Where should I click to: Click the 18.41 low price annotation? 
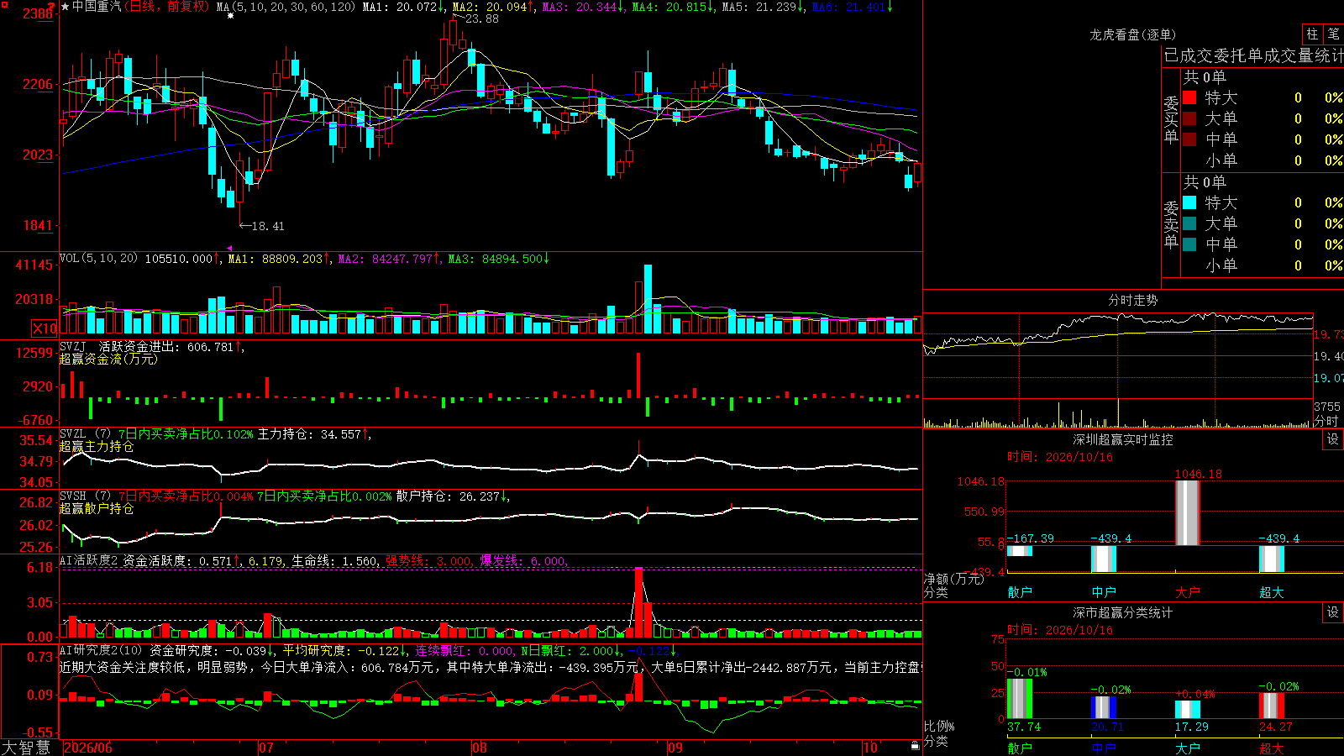tap(268, 226)
